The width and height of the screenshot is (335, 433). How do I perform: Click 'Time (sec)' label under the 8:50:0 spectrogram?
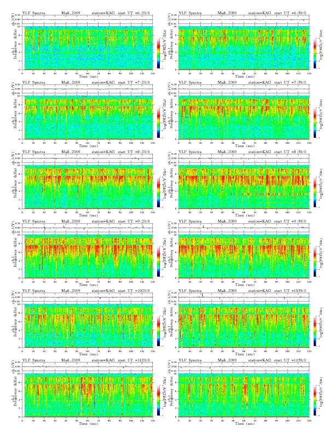(x=245, y=215)
